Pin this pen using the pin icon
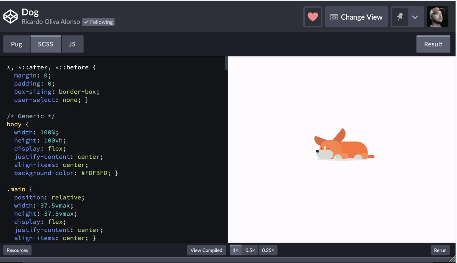457x263 pixels. 400,17
